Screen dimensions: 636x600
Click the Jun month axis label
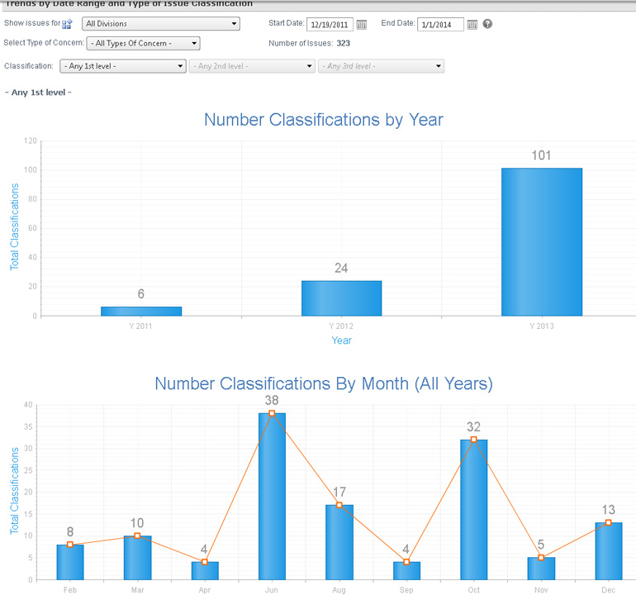pos(272,590)
